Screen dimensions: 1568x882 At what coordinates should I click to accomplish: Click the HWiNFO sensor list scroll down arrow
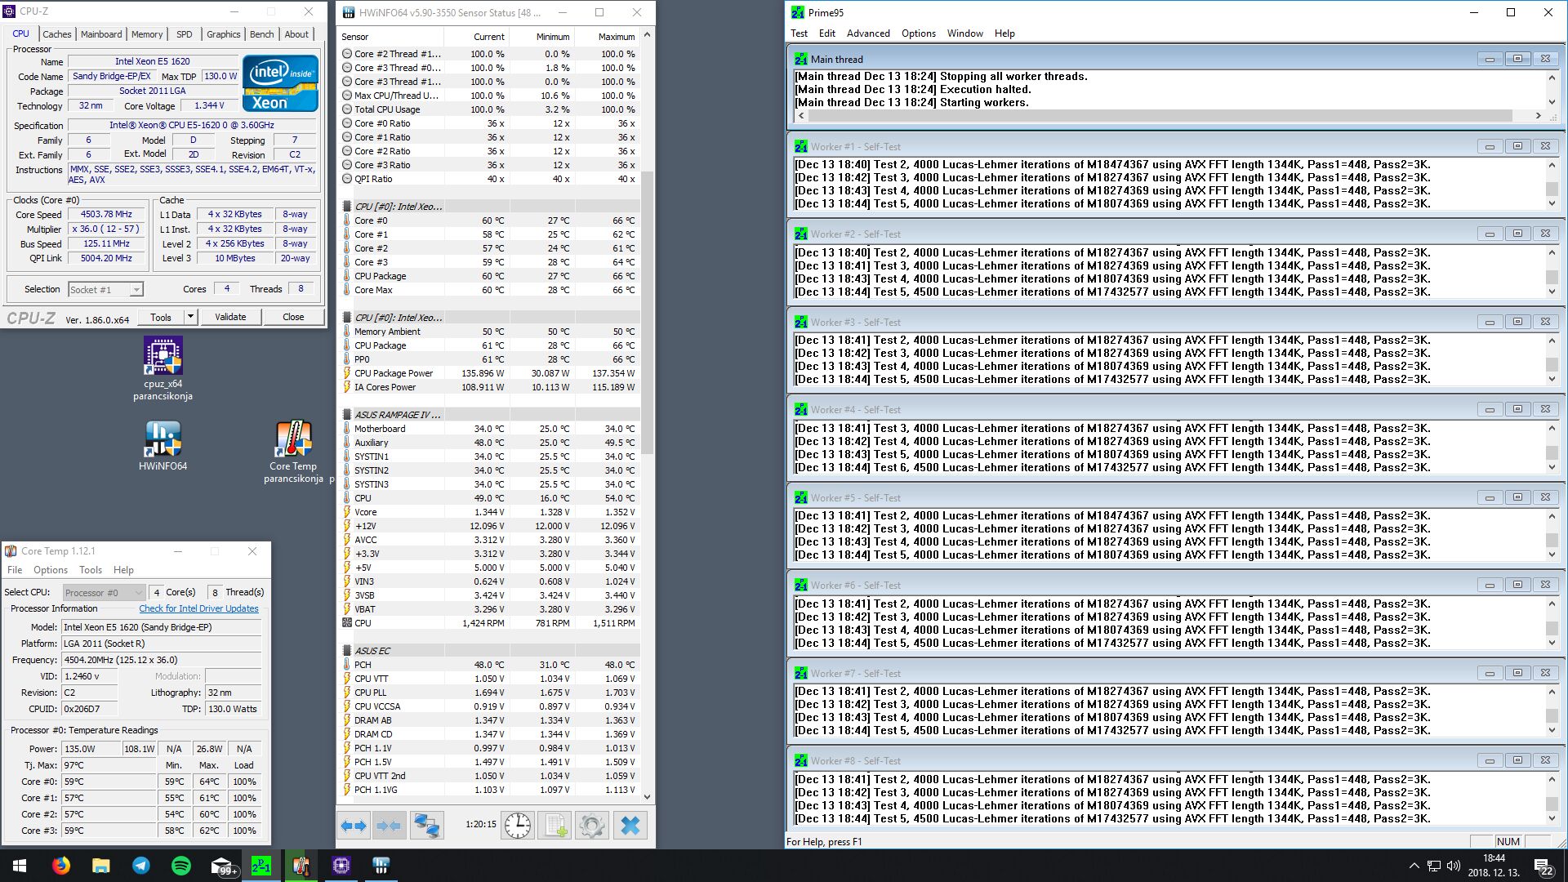click(647, 796)
